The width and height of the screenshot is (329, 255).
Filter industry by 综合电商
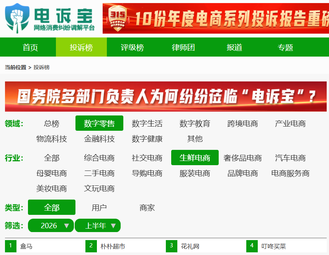[99, 158]
